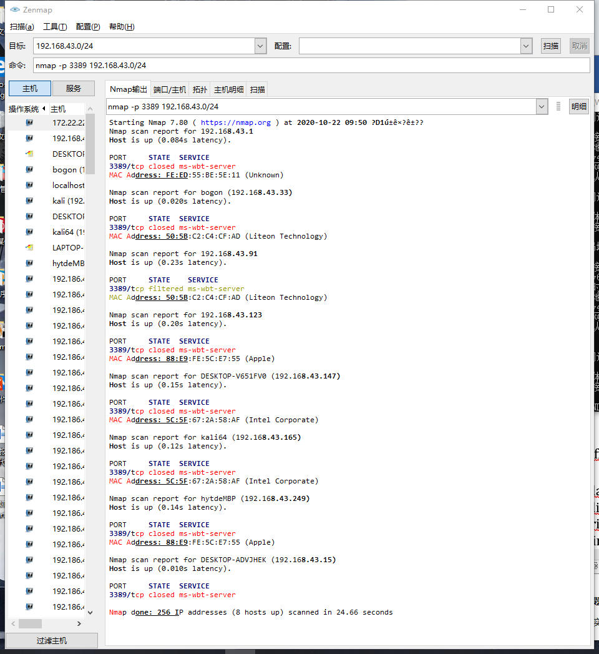Viewport: 599px width, 654px height.
Task: Open the 扫描(a) menu
Action: 22,27
